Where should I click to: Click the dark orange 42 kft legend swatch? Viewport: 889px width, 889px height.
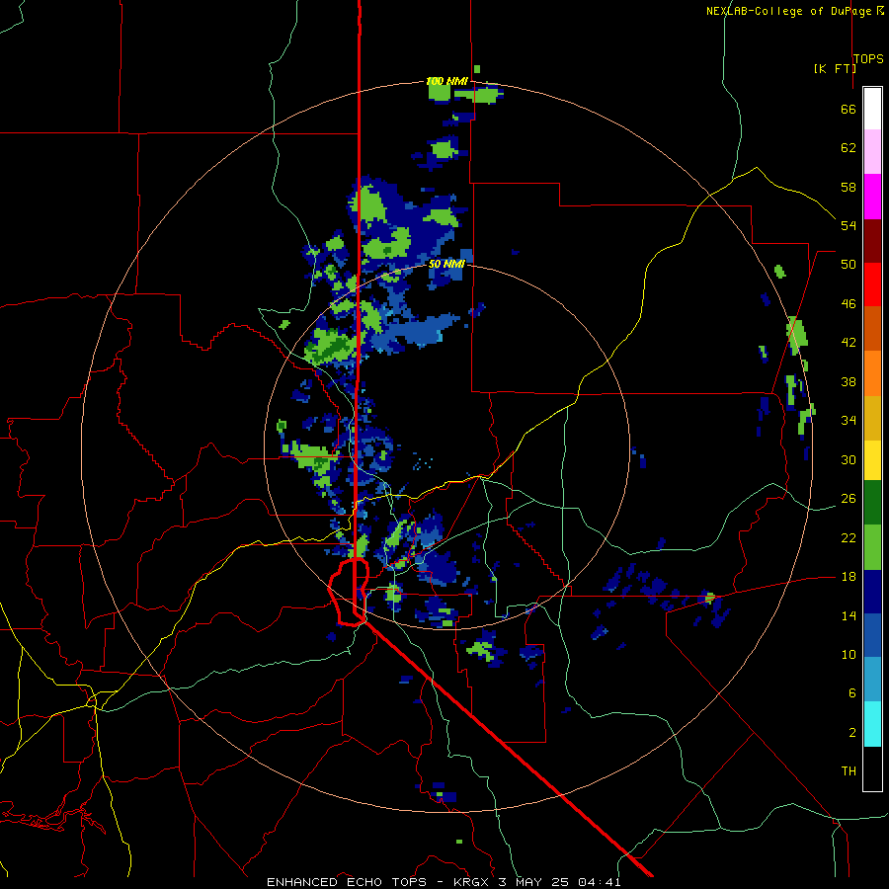872,329
